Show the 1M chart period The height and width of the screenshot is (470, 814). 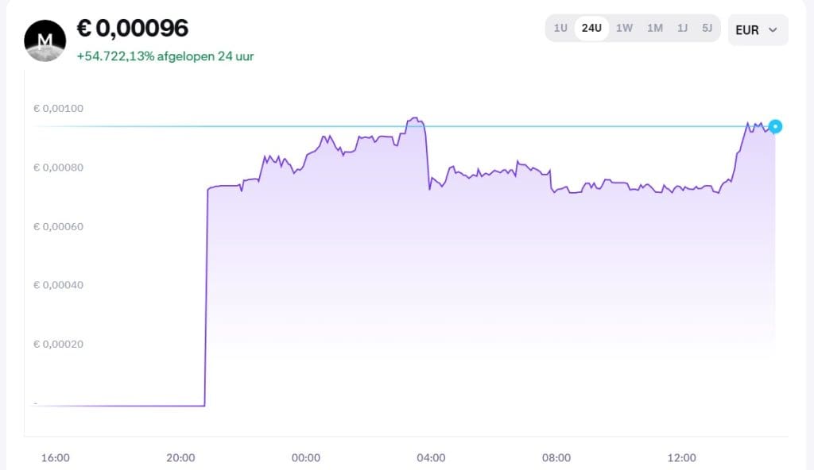(654, 29)
